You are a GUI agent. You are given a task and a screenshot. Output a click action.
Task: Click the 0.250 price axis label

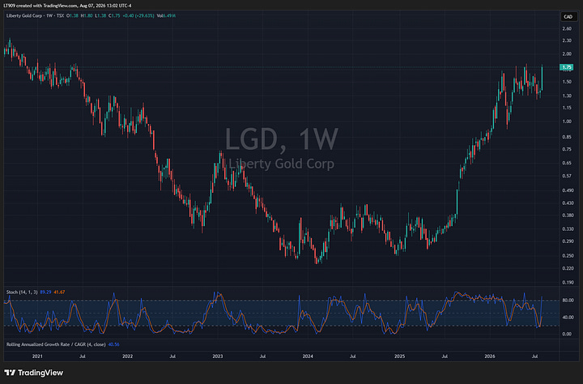click(568, 256)
